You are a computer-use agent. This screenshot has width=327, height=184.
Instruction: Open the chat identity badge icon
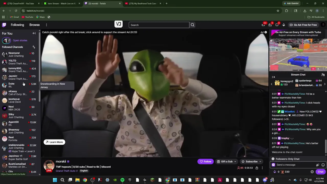click(273, 165)
